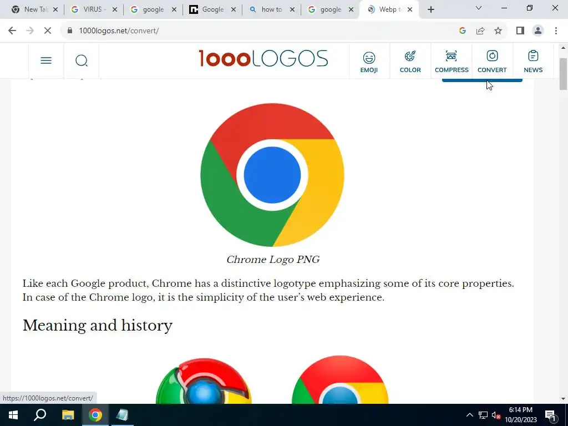Close the active Webp tab
This screenshot has width=568, height=426.
click(410, 10)
